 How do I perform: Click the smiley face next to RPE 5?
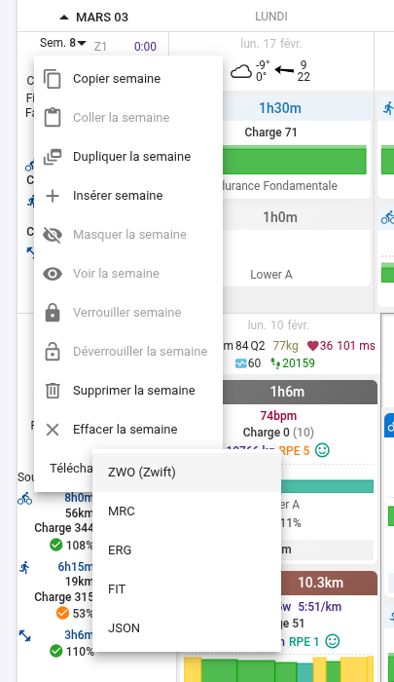[x=322, y=450]
